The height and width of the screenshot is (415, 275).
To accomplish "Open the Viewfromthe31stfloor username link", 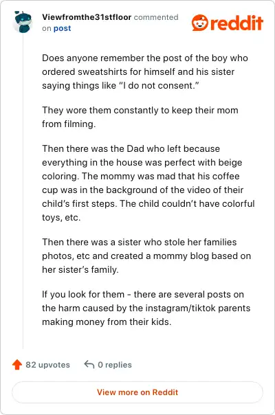I will (87, 17).
